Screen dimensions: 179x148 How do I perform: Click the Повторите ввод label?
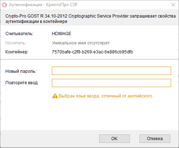tap(22, 83)
